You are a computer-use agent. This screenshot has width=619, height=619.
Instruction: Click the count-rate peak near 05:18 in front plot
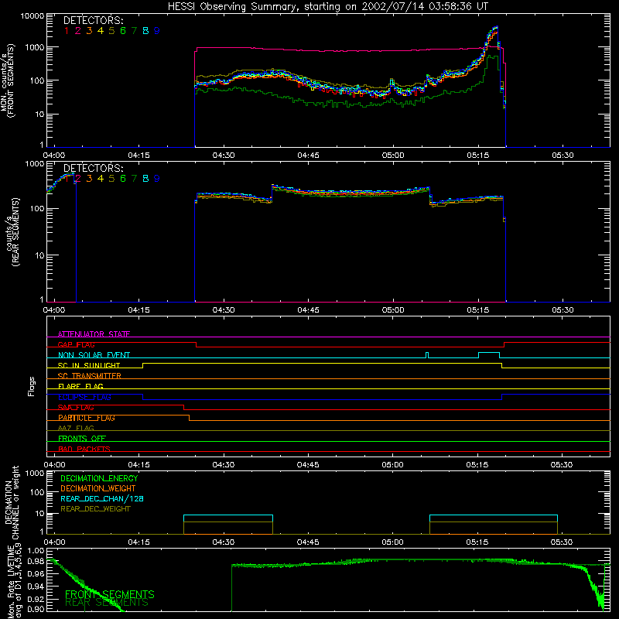[496, 27]
